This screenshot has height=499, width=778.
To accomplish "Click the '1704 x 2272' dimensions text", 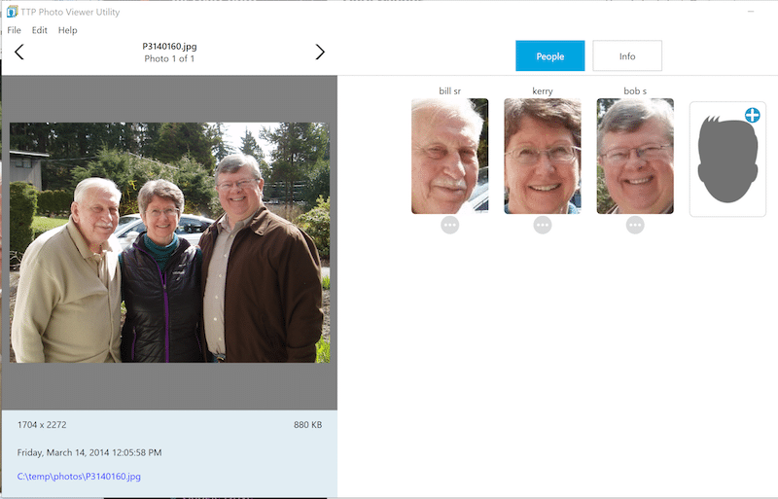I will [x=42, y=424].
